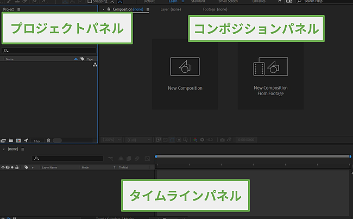Viewport: 353px width, 219px height.
Task: Toggle the frame blending icon
Action: coord(129,159)
